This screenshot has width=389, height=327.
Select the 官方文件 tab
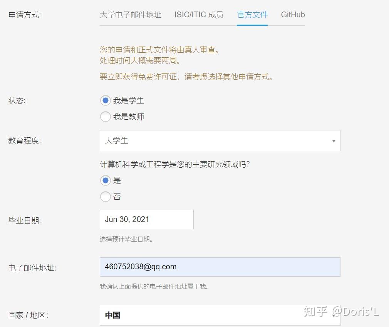click(252, 15)
